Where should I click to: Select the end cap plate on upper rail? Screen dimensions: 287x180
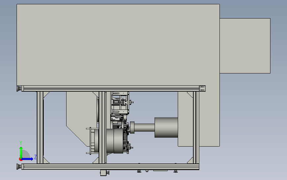[x=203, y=89]
